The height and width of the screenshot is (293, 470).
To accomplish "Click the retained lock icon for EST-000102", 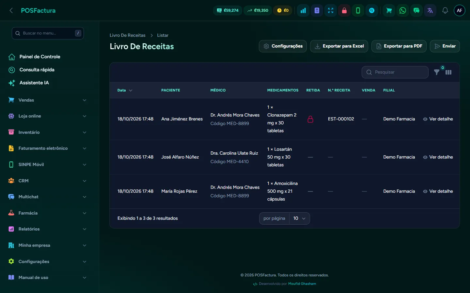I will click(310, 119).
